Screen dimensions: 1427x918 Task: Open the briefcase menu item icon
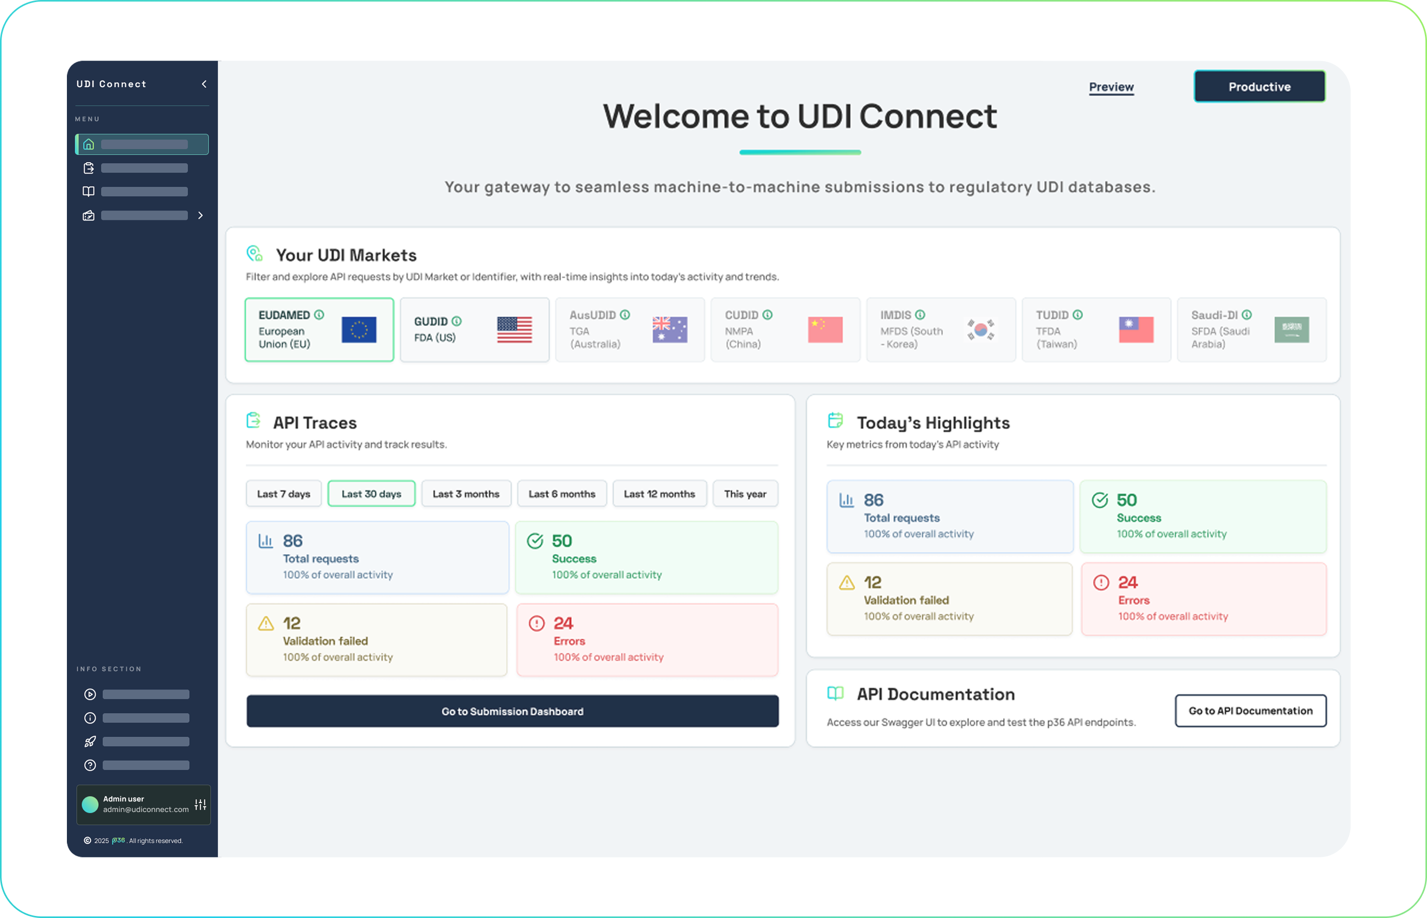point(89,215)
